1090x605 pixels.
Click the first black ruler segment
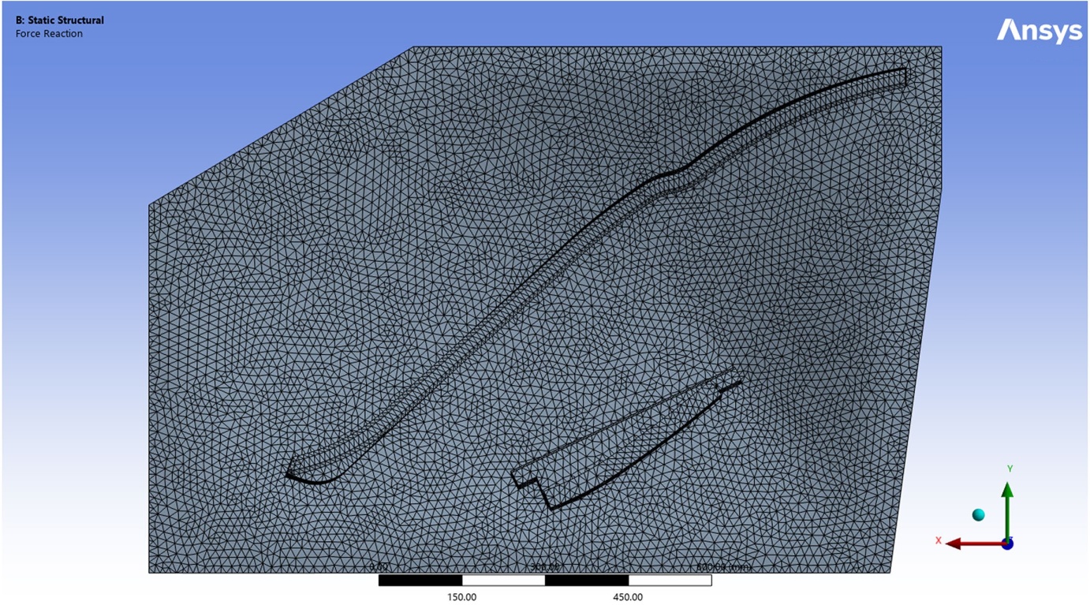tap(420, 581)
